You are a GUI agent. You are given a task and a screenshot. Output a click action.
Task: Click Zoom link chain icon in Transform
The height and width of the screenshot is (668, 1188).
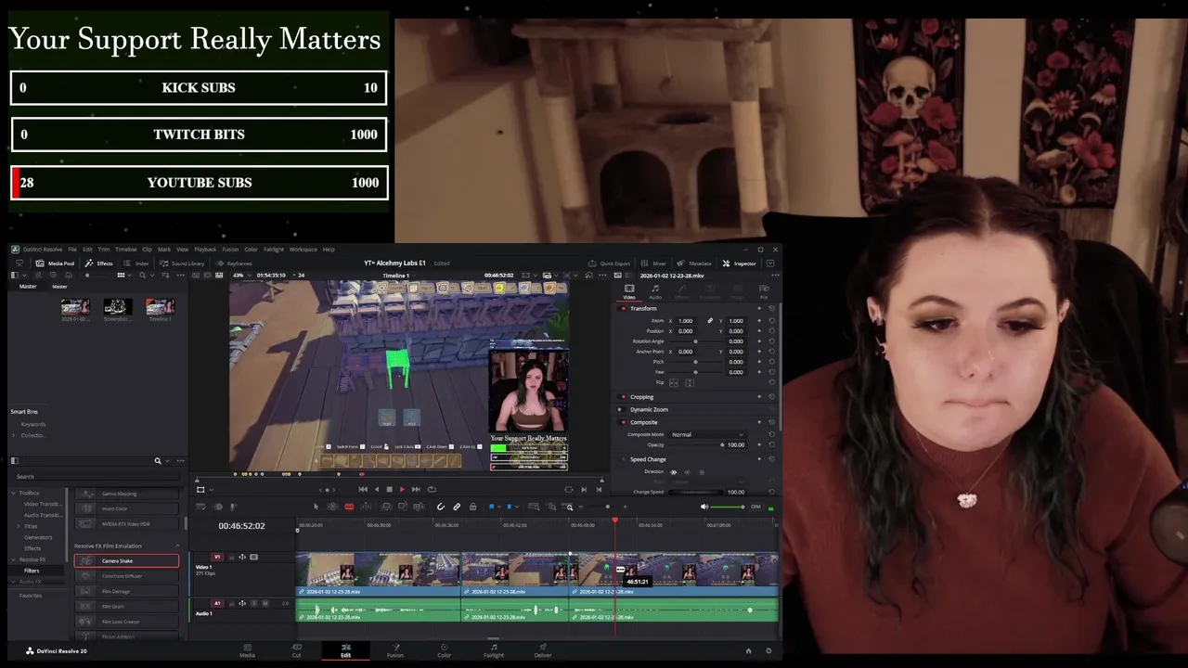point(710,321)
